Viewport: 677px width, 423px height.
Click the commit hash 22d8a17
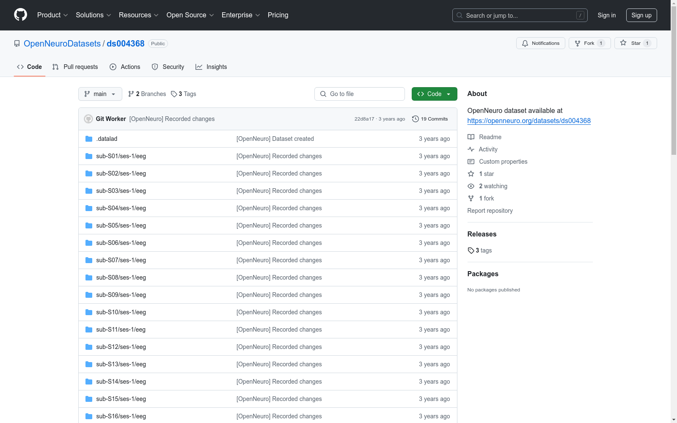coord(364,119)
